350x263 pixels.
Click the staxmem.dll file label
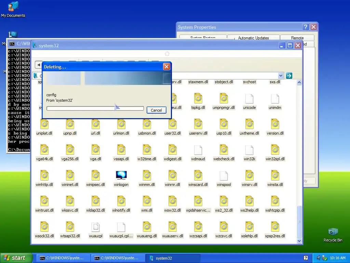point(198,82)
